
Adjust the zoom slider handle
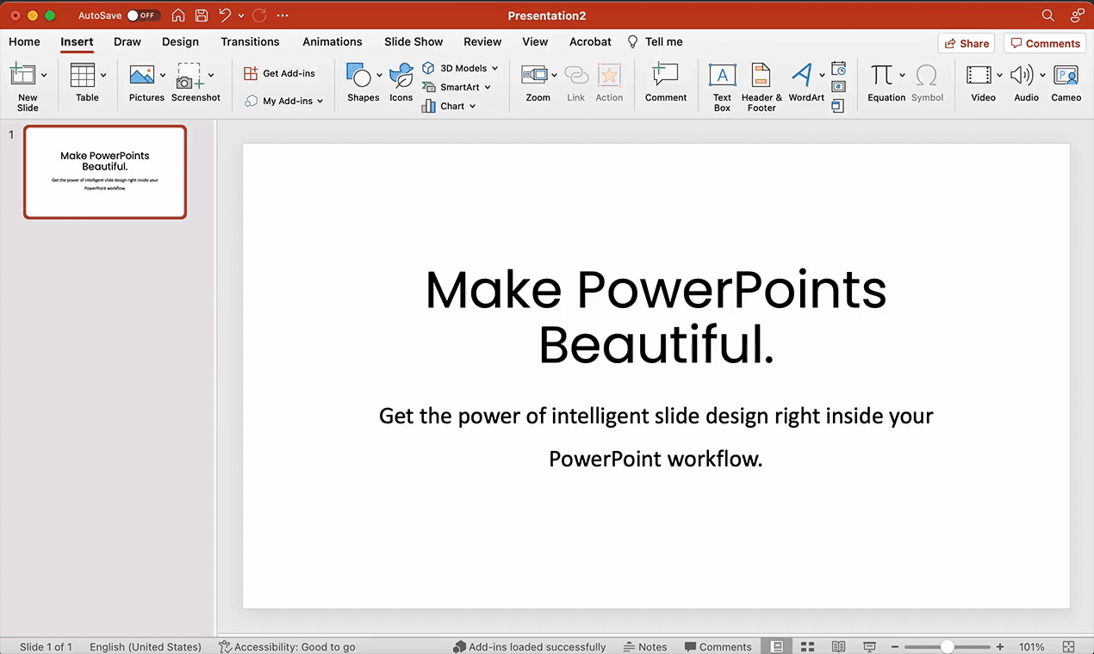[x=948, y=646]
